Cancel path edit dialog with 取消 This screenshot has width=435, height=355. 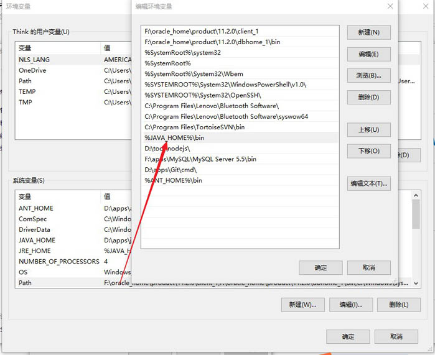point(368,267)
